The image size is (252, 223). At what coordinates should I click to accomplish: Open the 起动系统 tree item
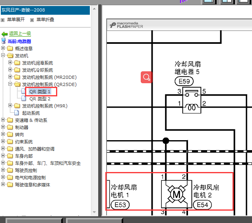(x=31, y=113)
